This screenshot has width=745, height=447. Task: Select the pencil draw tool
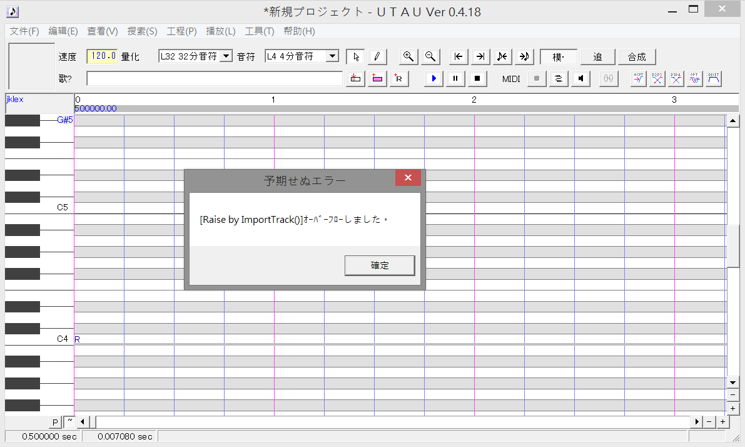[x=377, y=56]
